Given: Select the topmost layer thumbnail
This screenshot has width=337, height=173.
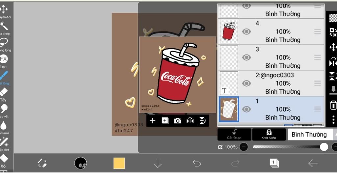Looking at the screenshot, I should pos(229,10).
